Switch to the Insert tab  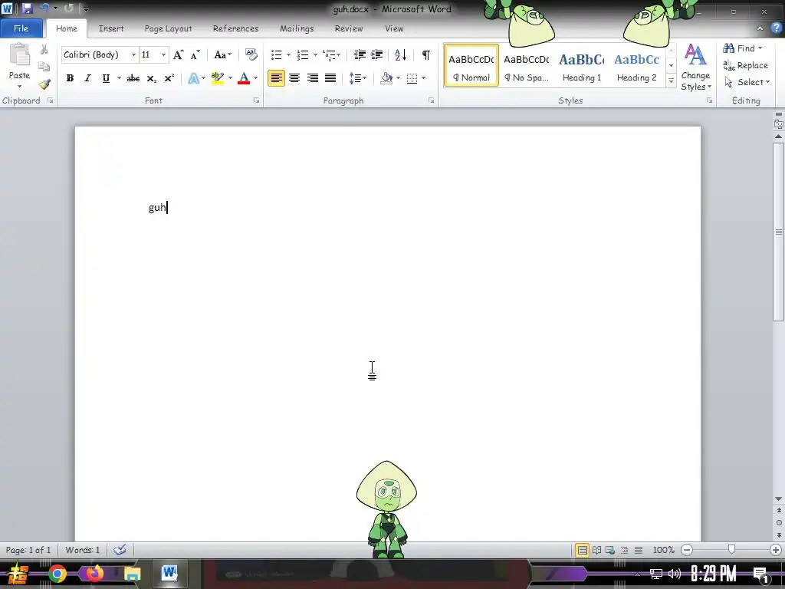tap(111, 28)
